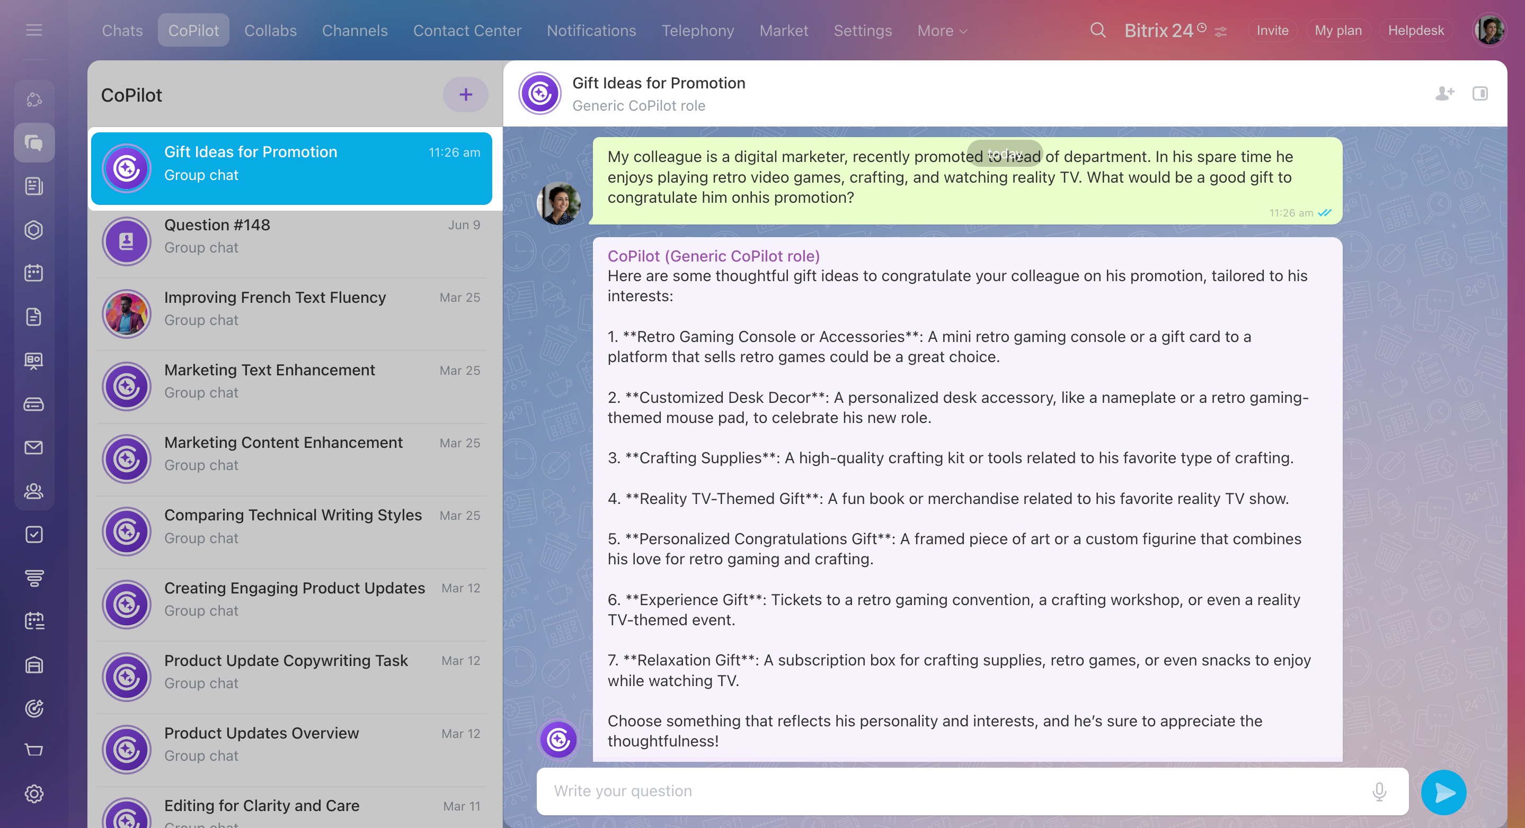The height and width of the screenshot is (828, 1525).
Task: Start new CoPilot chat with plus button
Action: 465,95
